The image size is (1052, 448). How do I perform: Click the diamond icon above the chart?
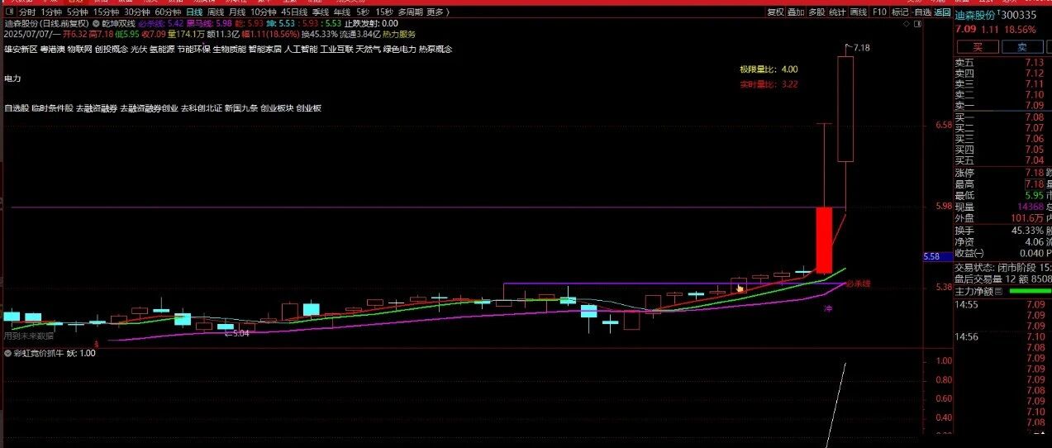907,26
